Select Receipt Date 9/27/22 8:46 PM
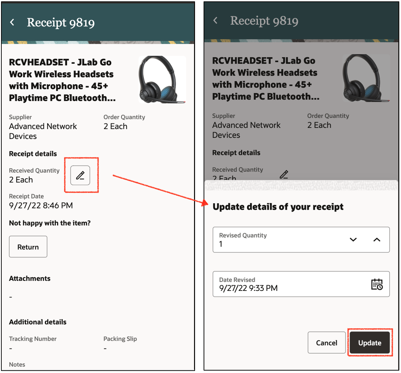The image size is (401, 373). pyautogui.click(x=41, y=205)
